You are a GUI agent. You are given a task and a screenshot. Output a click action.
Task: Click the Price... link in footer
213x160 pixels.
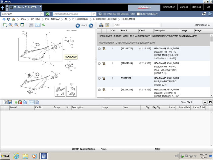104,149
